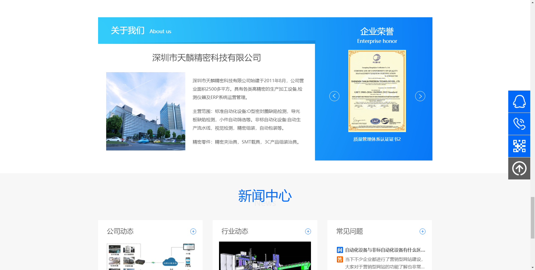Go to previous certificate with left arrow
The width and height of the screenshot is (535, 270).
[x=334, y=96]
